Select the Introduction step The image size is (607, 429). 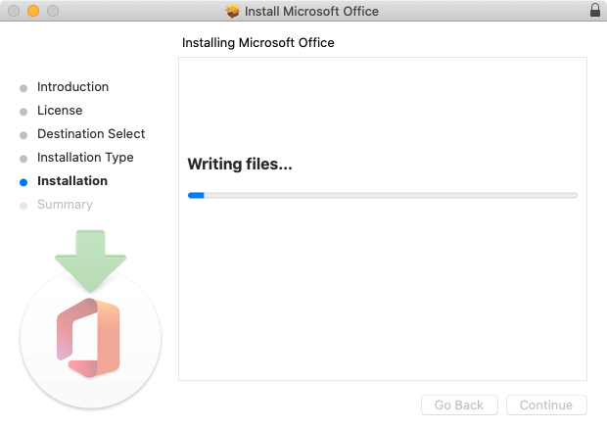(72, 87)
